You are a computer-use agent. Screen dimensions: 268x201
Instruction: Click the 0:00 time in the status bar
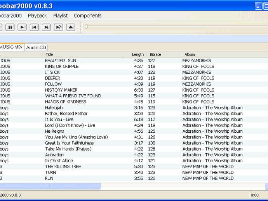click(254, 195)
